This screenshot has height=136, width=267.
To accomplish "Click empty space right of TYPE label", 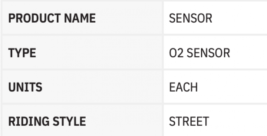I will click(x=99, y=53).
